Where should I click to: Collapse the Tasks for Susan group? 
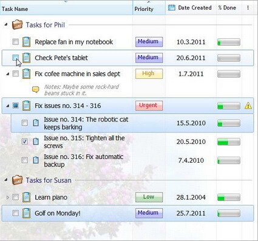(x=6, y=180)
